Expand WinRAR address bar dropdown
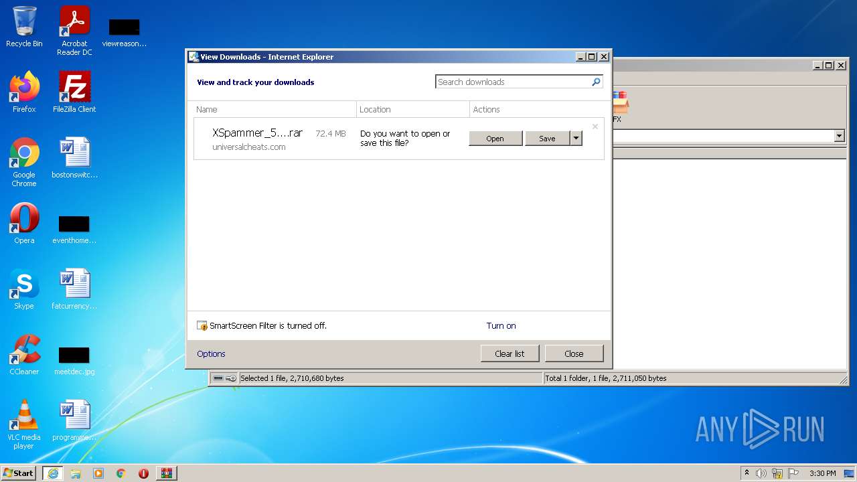The width and height of the screenshot is (857, 482). point(840,136)
